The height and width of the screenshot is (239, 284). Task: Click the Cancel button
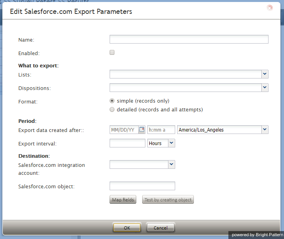(160, 228)
